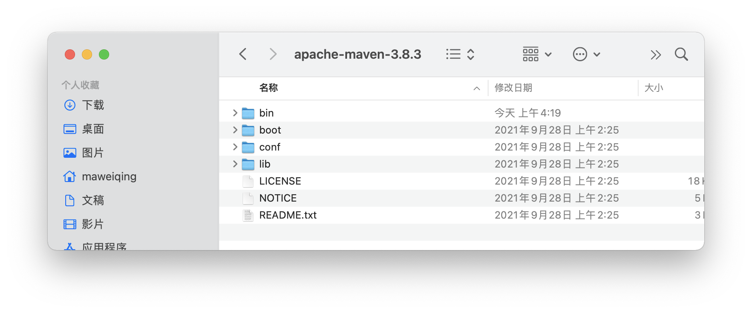Open the ellipsis action menu
Screen dimensions: 752x313
586,54
